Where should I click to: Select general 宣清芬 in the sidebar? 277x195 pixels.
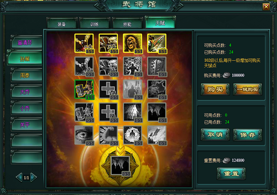coord(26,42)
